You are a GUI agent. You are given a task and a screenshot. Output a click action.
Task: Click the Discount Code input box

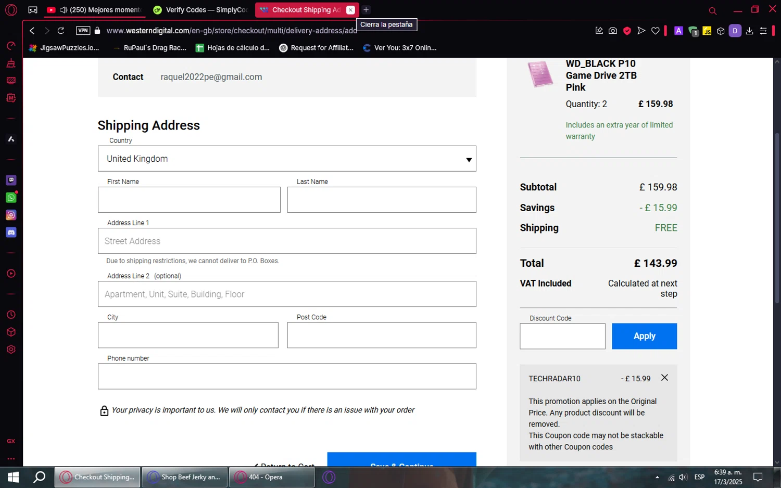[562, 336]
